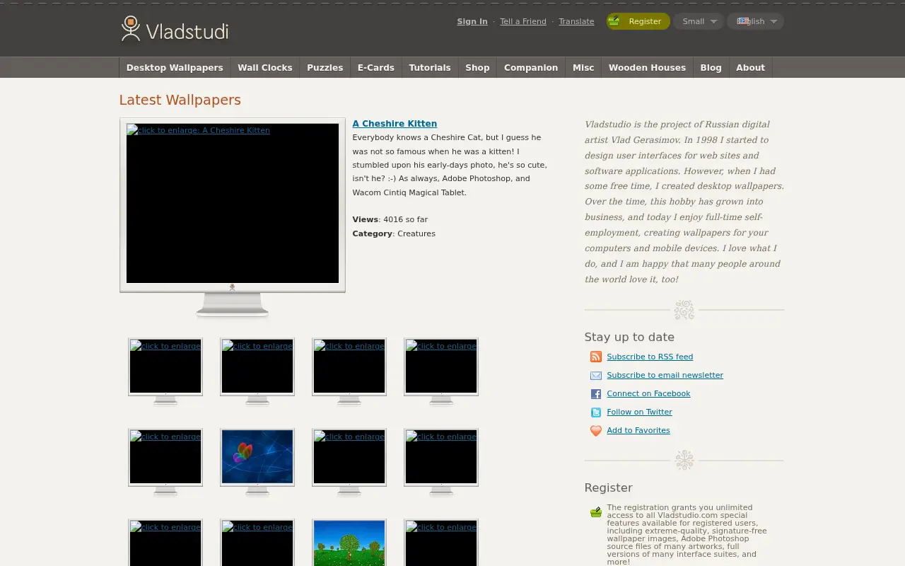Click the Facebook icon
This screenshot has width=905, height=566.
tap(596, 394)
